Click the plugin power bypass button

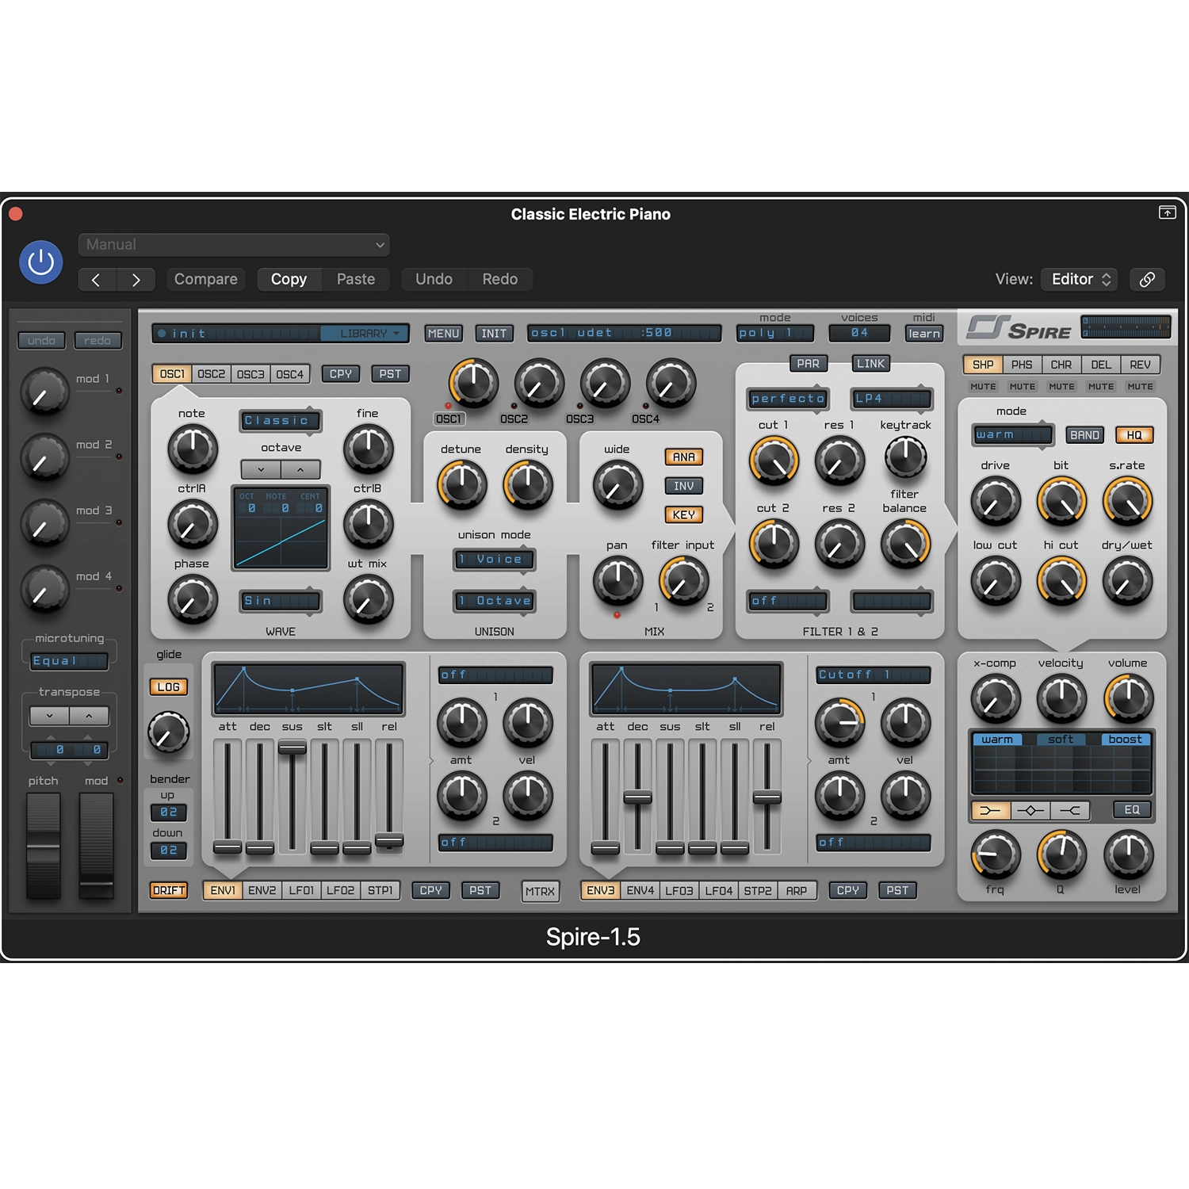point(40,261)
